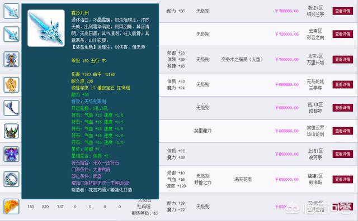Select the server text 云南区 彩云之南

pos(315,34)
